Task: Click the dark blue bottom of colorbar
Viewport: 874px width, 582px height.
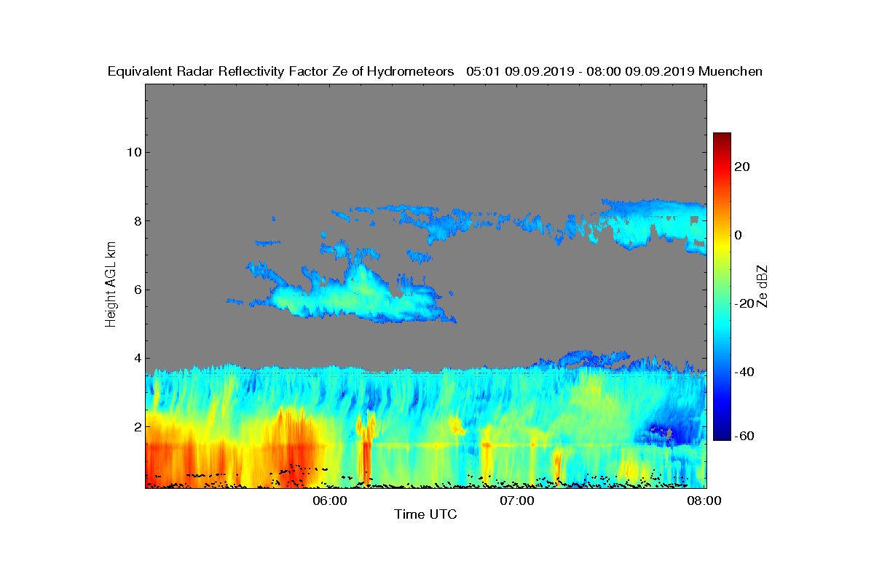Action: pos(722,435)
